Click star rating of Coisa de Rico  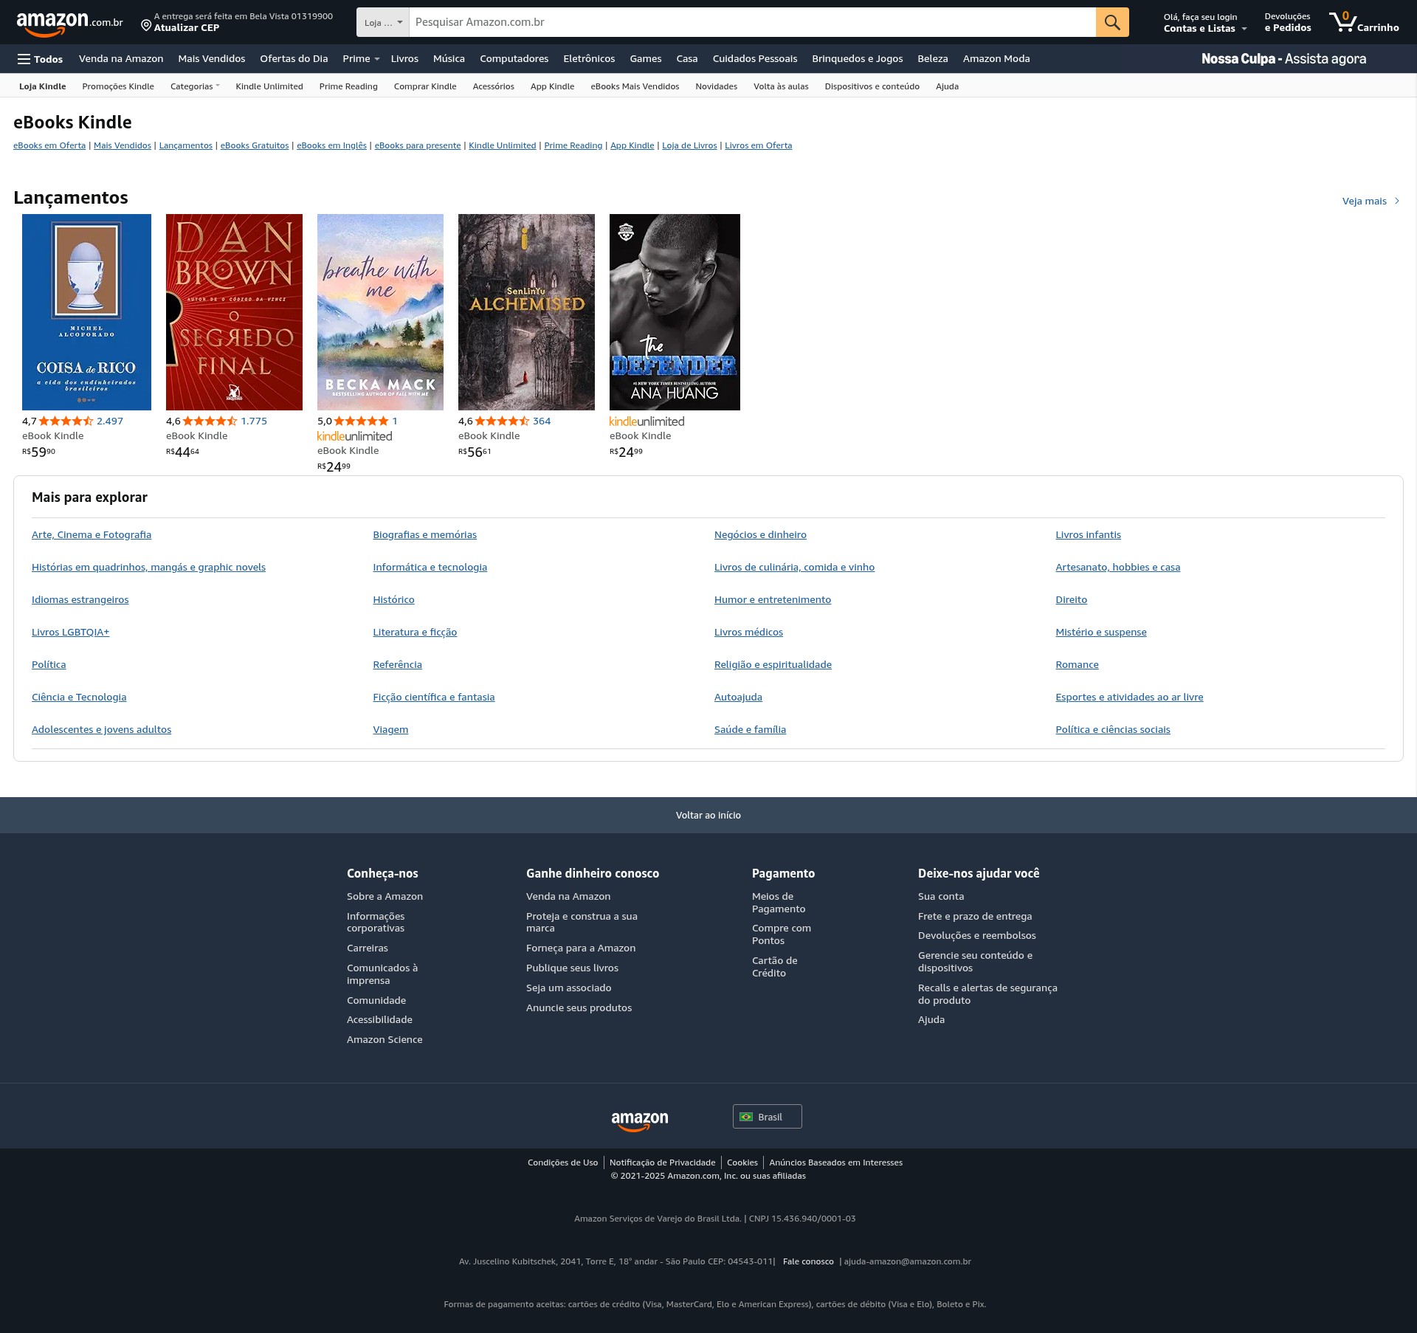66,421
